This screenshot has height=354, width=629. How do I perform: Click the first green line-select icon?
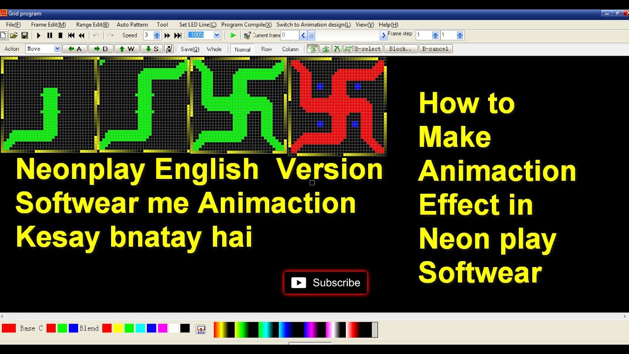pos(312,49)
